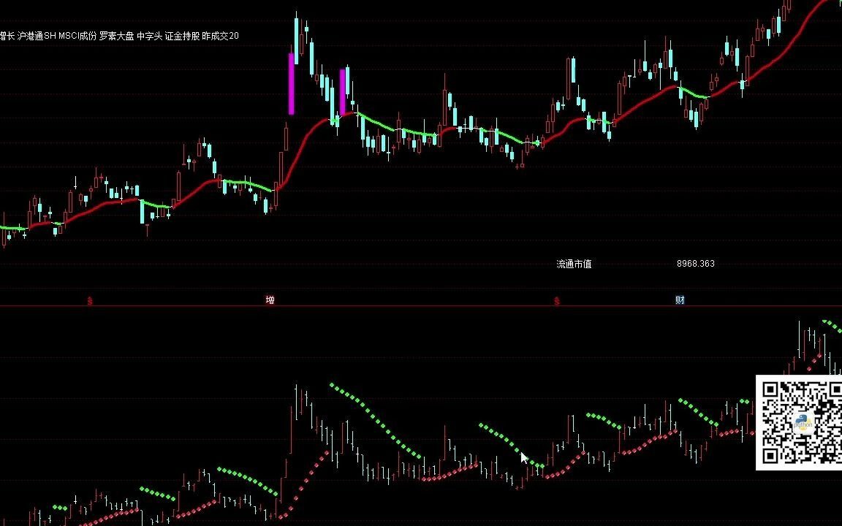
Task: Toggle the second $ marker on divider
Action: [x=557, y=300]
